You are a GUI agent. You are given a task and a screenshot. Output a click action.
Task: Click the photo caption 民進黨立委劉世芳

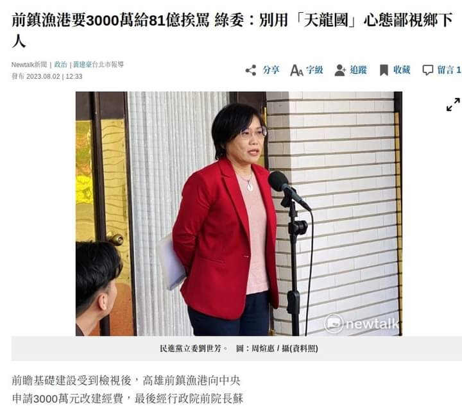point(193,349)
